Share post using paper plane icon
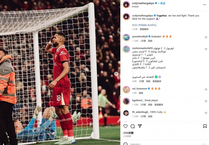Image resolution: width=209 pixels, height=145 pixels. [140, 126]
